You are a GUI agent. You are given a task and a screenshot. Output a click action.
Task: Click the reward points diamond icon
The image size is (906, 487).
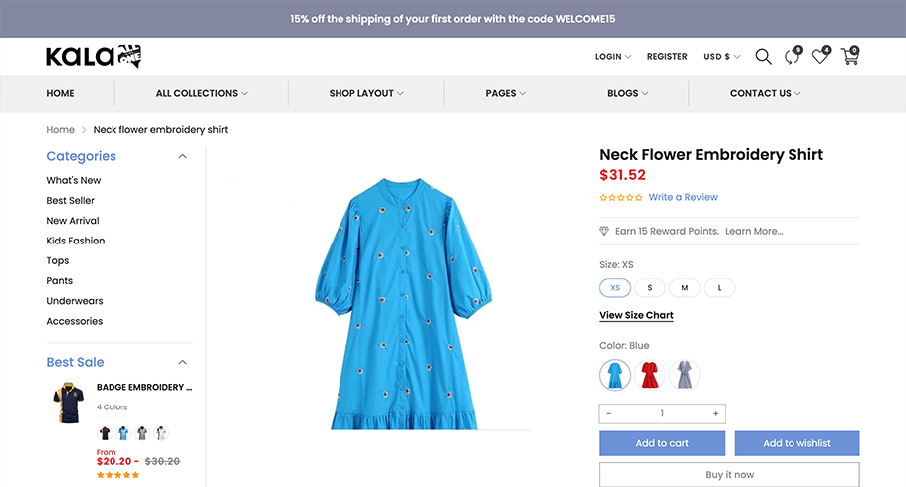tap(604, 231)
